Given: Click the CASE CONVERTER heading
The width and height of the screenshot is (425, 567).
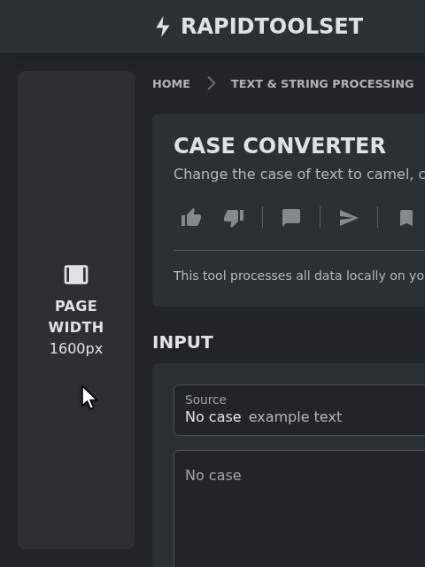Looking at the screenshot, I should pos(280,145).
